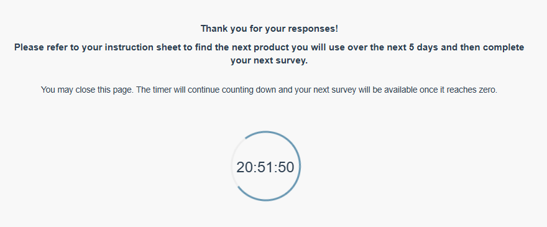
Task: Select the 'Thank you for your responses!' heading
Action: (269, 29)
